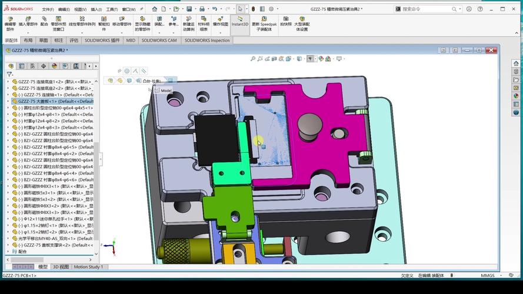The width and height of the screenshot is (523, 294).
Task: Click the Home icon in the quick toolbar
Action: click(155, 9)
